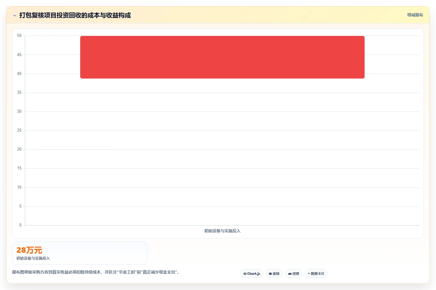Screen dimensions: 436x290
Task: Select the 进度 chip
Action: (294, 274)
